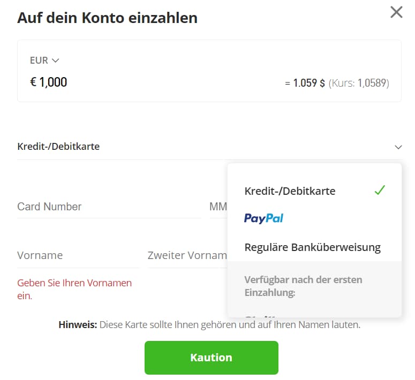Click the Auf dein Konto einzahlen heading
The height and width of the screenshot is (380, 415).
pyautogui.click(x=107, y=18)
